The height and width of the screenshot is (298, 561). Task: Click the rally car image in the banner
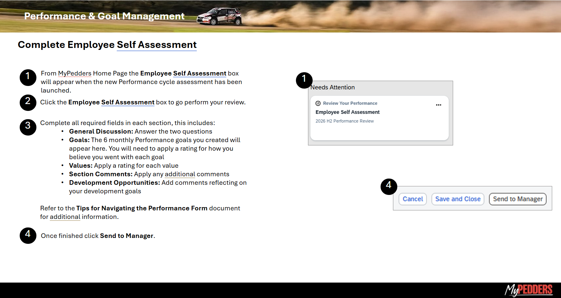(x=219, y=16)
